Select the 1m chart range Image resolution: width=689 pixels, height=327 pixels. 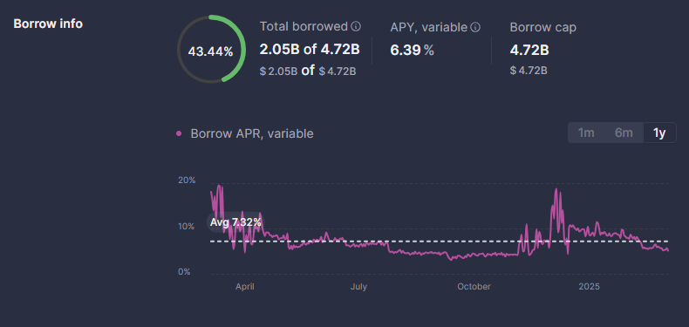click(x=586, y=133)
